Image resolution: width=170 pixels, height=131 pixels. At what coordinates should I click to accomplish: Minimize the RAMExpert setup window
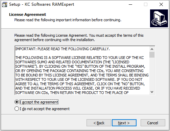click(x=130, y=4)
